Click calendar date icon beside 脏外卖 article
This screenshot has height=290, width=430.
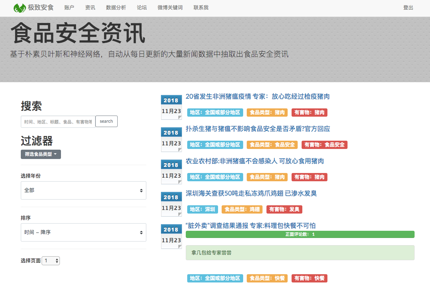click(x=171, y=237)
